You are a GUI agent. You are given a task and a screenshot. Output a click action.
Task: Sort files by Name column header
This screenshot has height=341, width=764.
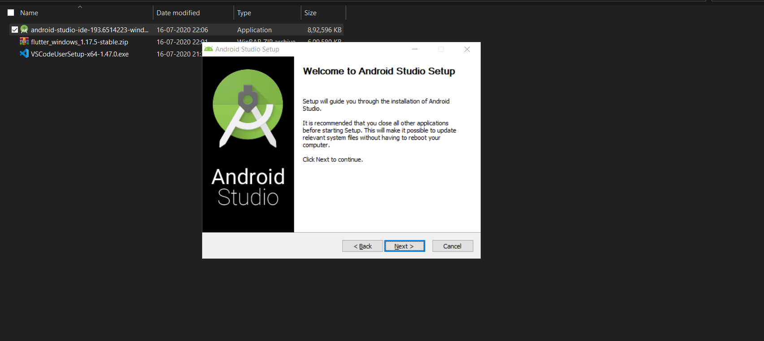click(x=29, y=13)
